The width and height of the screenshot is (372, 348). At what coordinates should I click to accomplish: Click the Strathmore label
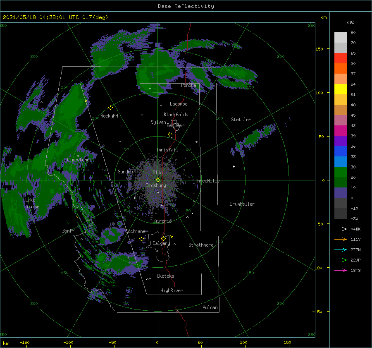201,245
